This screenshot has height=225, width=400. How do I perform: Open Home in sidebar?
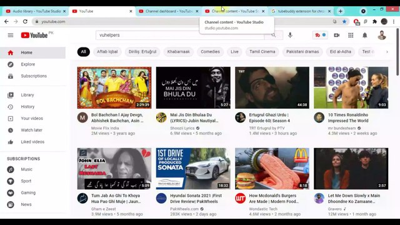tap(32, 52)
